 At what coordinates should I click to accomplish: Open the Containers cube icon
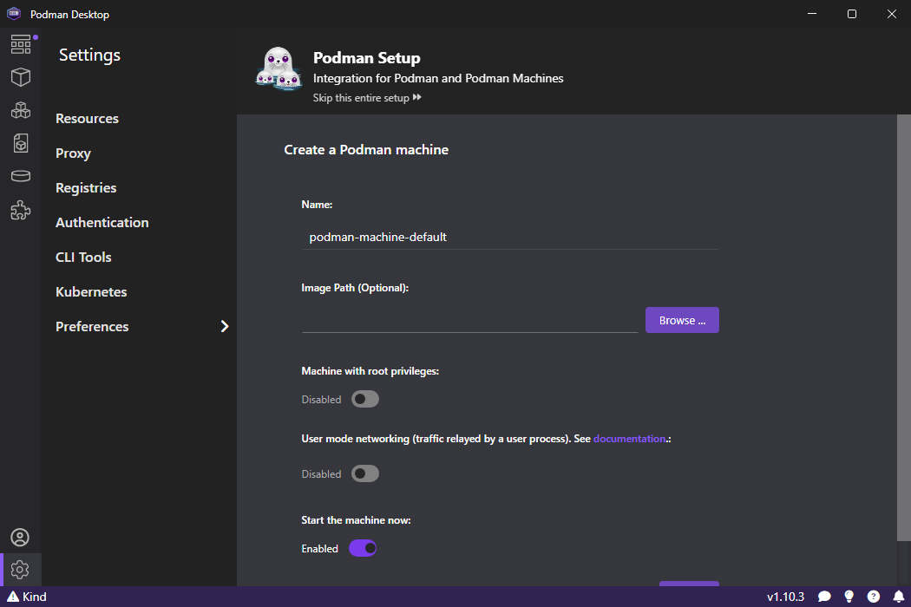[21, 77]
